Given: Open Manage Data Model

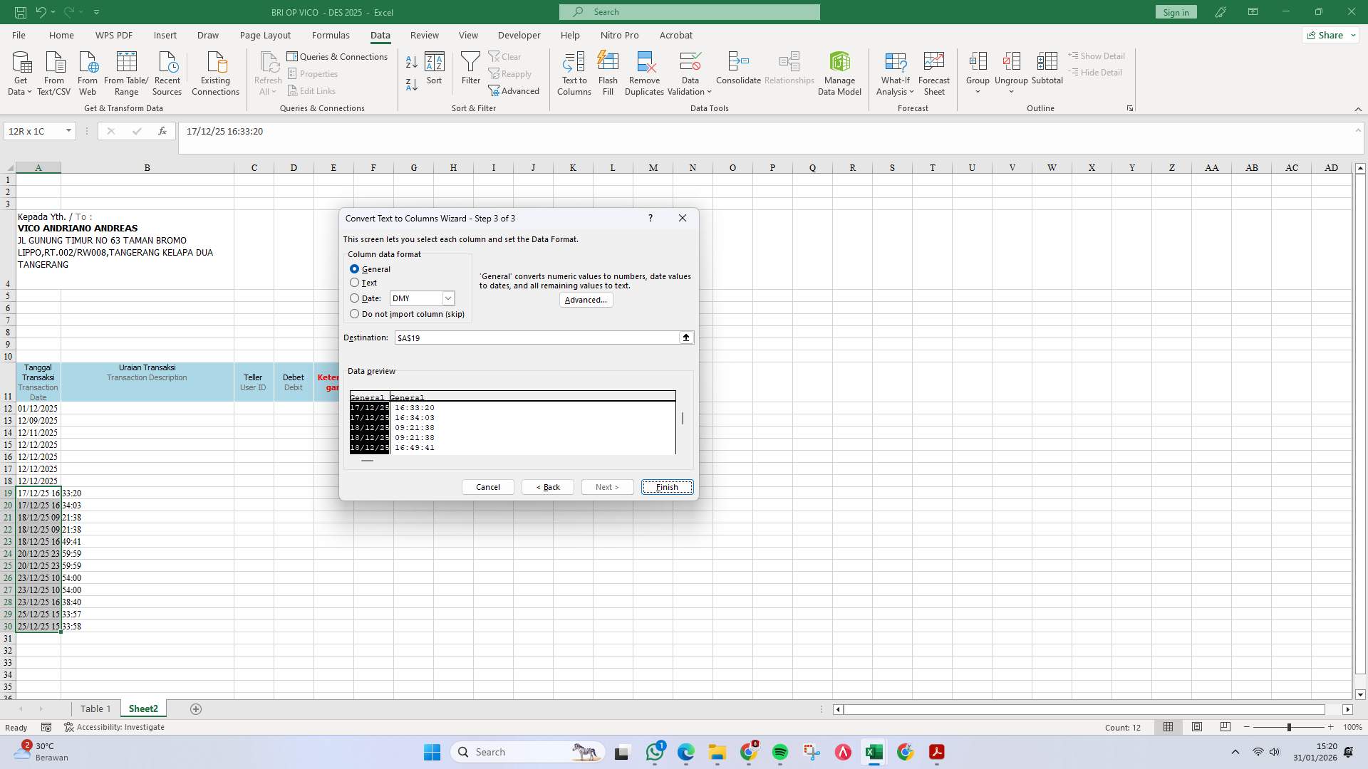Looking at the screenshot, I should [839, 71].
